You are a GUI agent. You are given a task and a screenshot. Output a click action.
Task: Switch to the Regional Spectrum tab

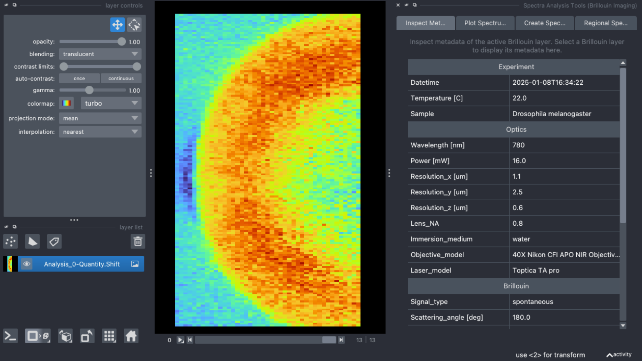[x=606, y=23]
